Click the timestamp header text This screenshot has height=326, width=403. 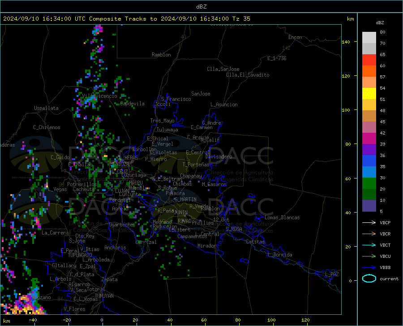point(126,19)
